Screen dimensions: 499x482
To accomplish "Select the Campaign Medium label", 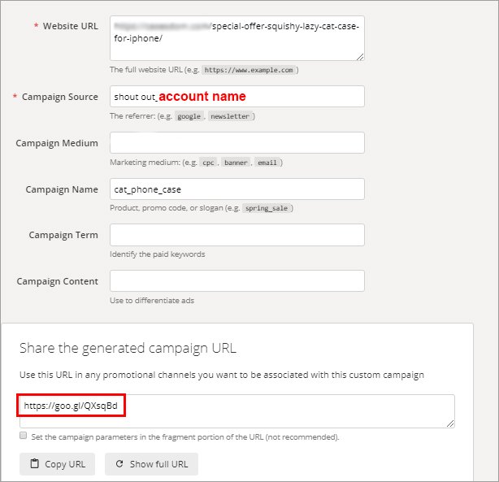I will [x=56, y=143].
